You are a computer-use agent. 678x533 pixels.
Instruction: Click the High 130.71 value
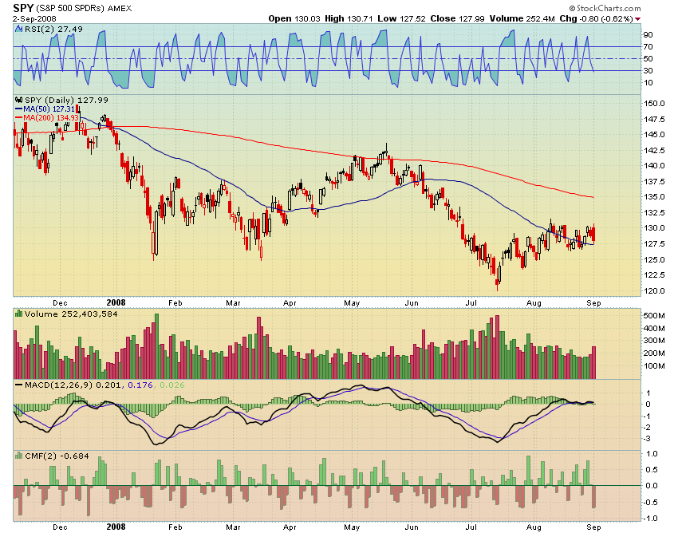coord(349,18)
